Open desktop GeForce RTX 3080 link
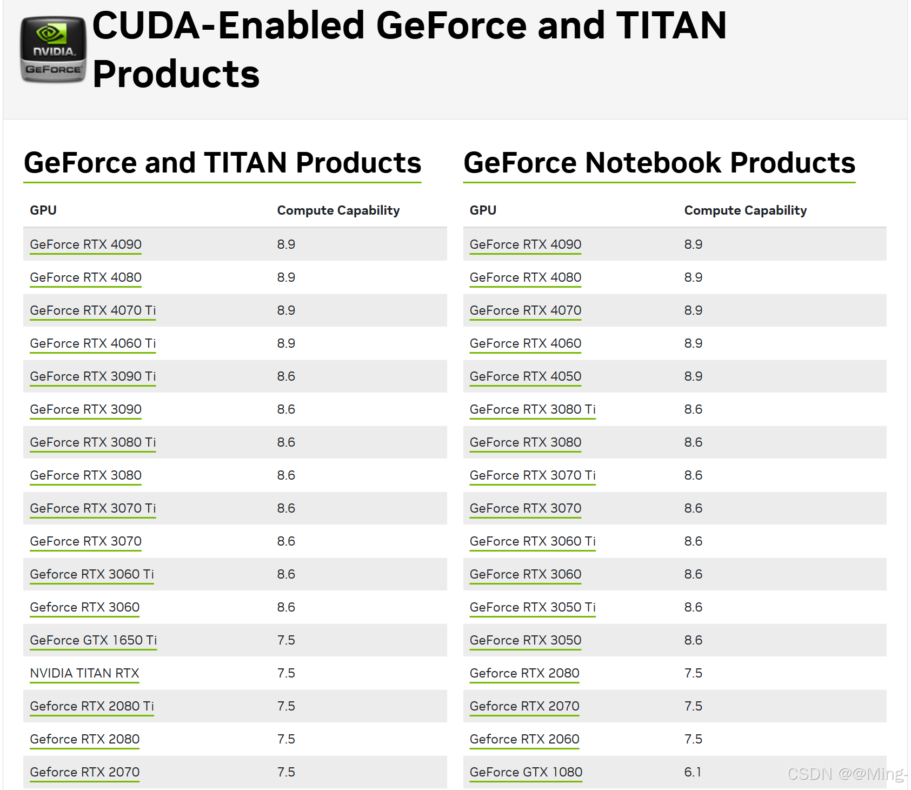This screenshot has height=790, width=911. [85, 475]
